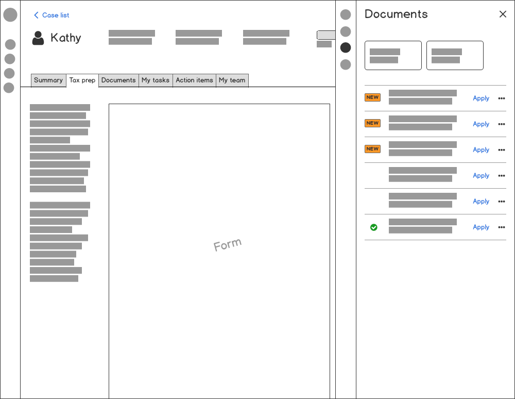Select the right card in Documents panel
Viewport: 515px width, 399px height.
455,55
